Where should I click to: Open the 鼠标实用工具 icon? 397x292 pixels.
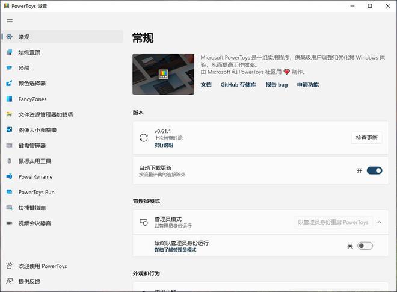pyautogui.click(x=10, y=161)
